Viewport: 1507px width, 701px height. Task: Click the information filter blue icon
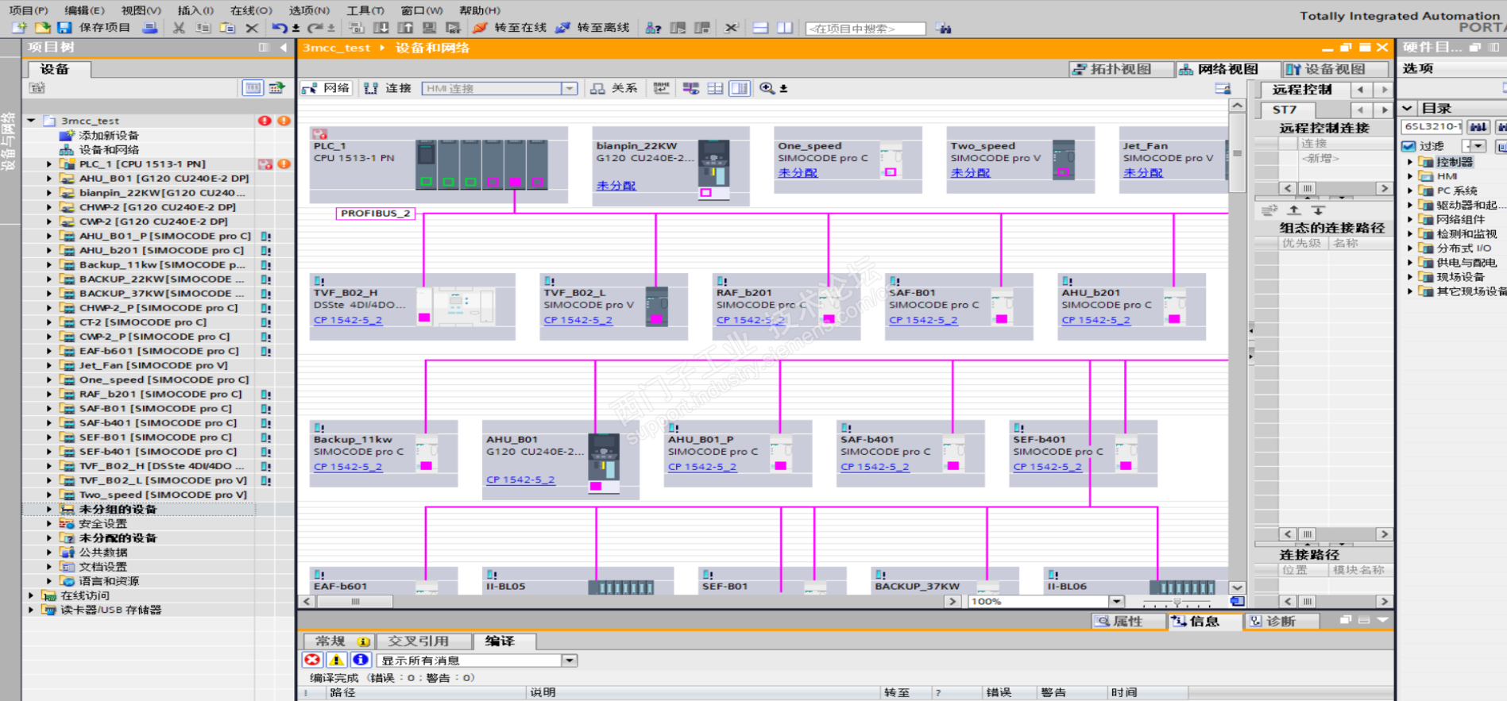click(x=361, y=660)
